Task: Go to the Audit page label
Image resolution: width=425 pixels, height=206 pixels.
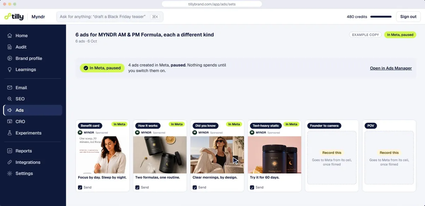Action: pyautogui.click(x=21, y=47)
